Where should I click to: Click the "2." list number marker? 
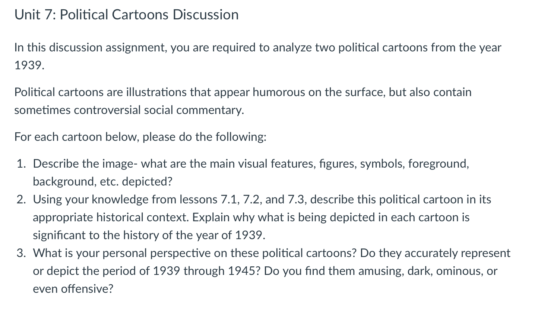tap(21, 200)
